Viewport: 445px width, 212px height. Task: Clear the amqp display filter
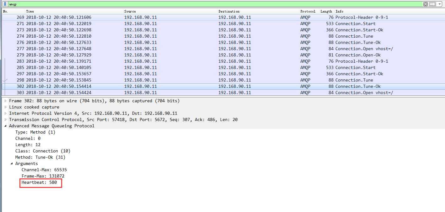(x=425, y=4)
